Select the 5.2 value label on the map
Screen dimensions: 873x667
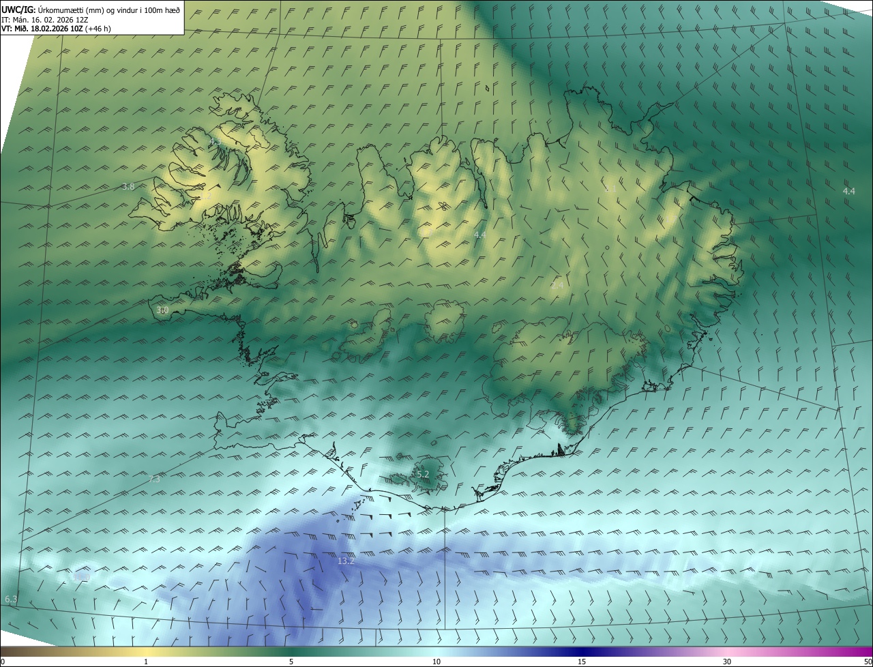tap(423, 474)
